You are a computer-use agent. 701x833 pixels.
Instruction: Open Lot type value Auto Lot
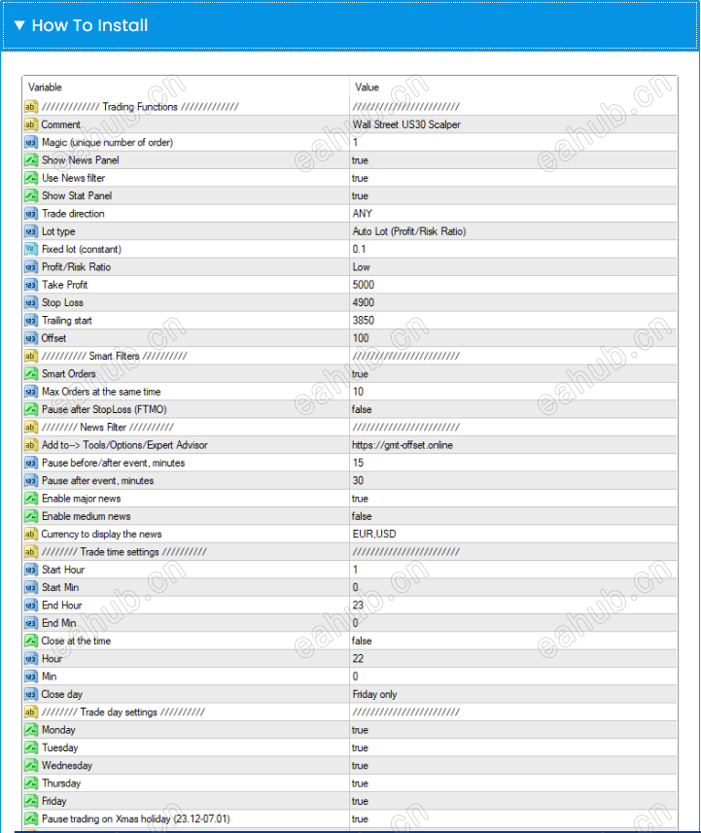pyautogui.click(x=409, y=231)
